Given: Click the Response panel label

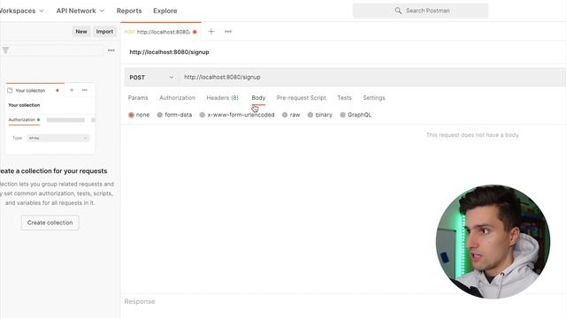Looking at the screenshot, I should click(x=140, y=301).
